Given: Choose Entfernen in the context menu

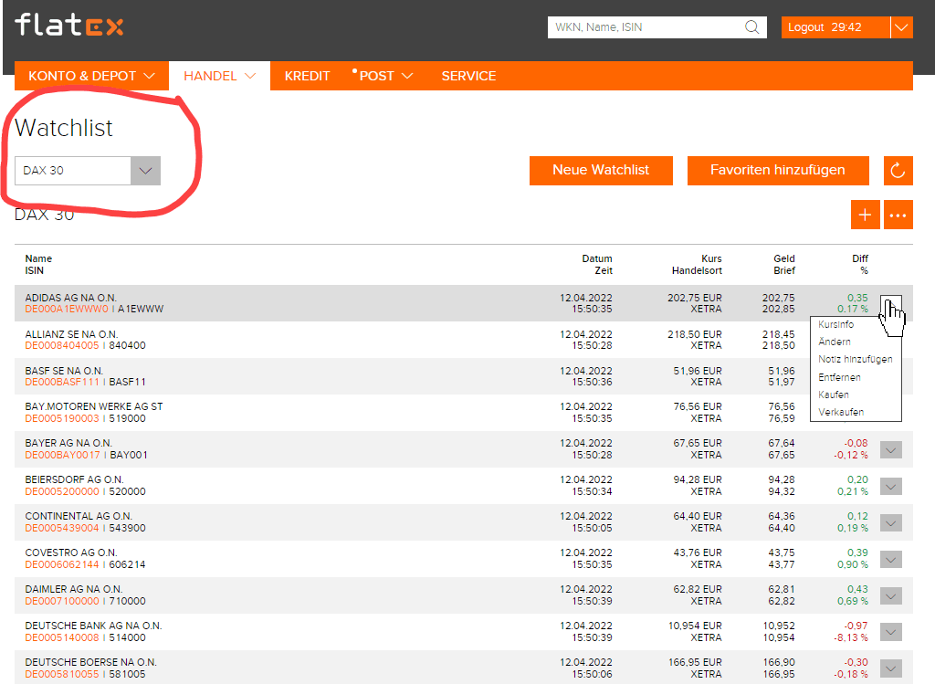Looking at the screenshot, I should pyautogui.click(x=839, y=377).
